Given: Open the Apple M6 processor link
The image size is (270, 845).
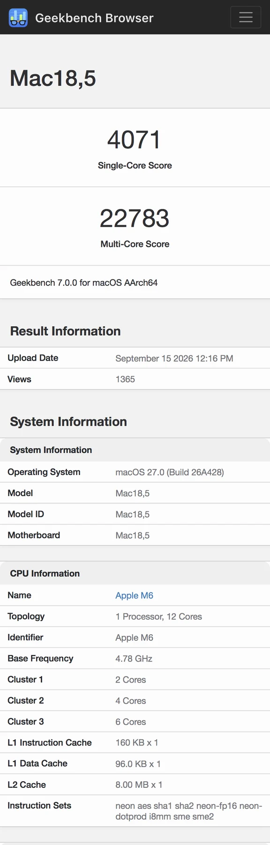Looking at the screenshot, I should tap(135, 595).
